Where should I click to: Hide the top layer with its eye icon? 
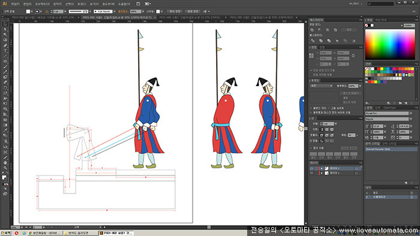311,169
